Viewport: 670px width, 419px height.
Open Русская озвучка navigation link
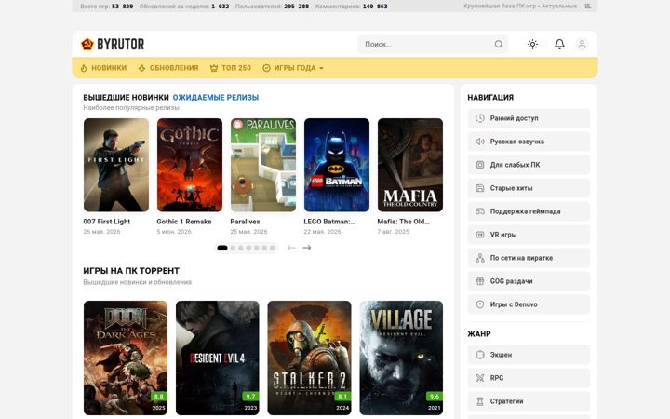coord(529,142)
